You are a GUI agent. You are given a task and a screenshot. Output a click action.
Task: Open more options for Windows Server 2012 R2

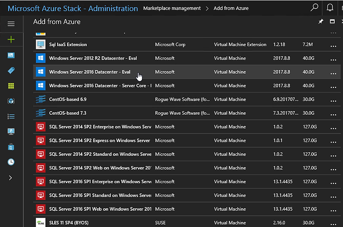333,60
